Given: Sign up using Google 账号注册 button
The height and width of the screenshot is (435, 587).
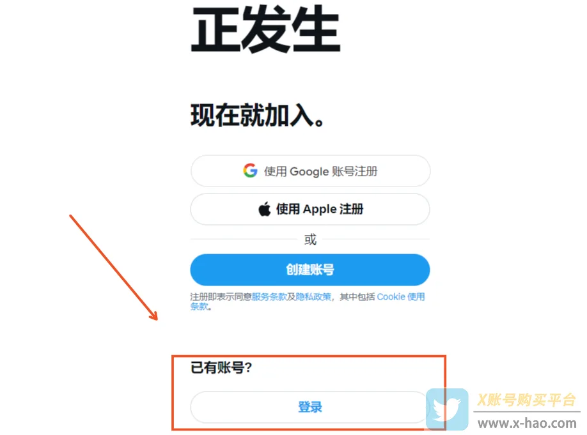Looking at the screenshot, I should point(310,171).
